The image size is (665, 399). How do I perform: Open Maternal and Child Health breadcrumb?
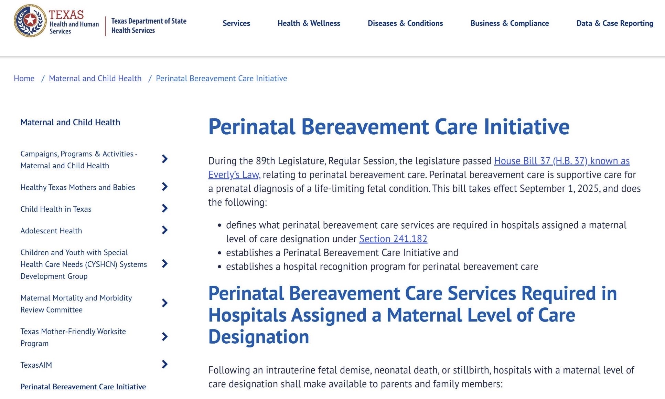(x=95, y=78)
